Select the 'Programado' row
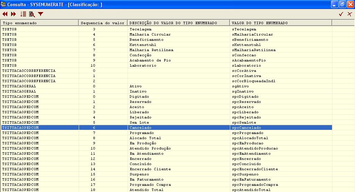The image size is (355, 192). (x=141, y=133)
